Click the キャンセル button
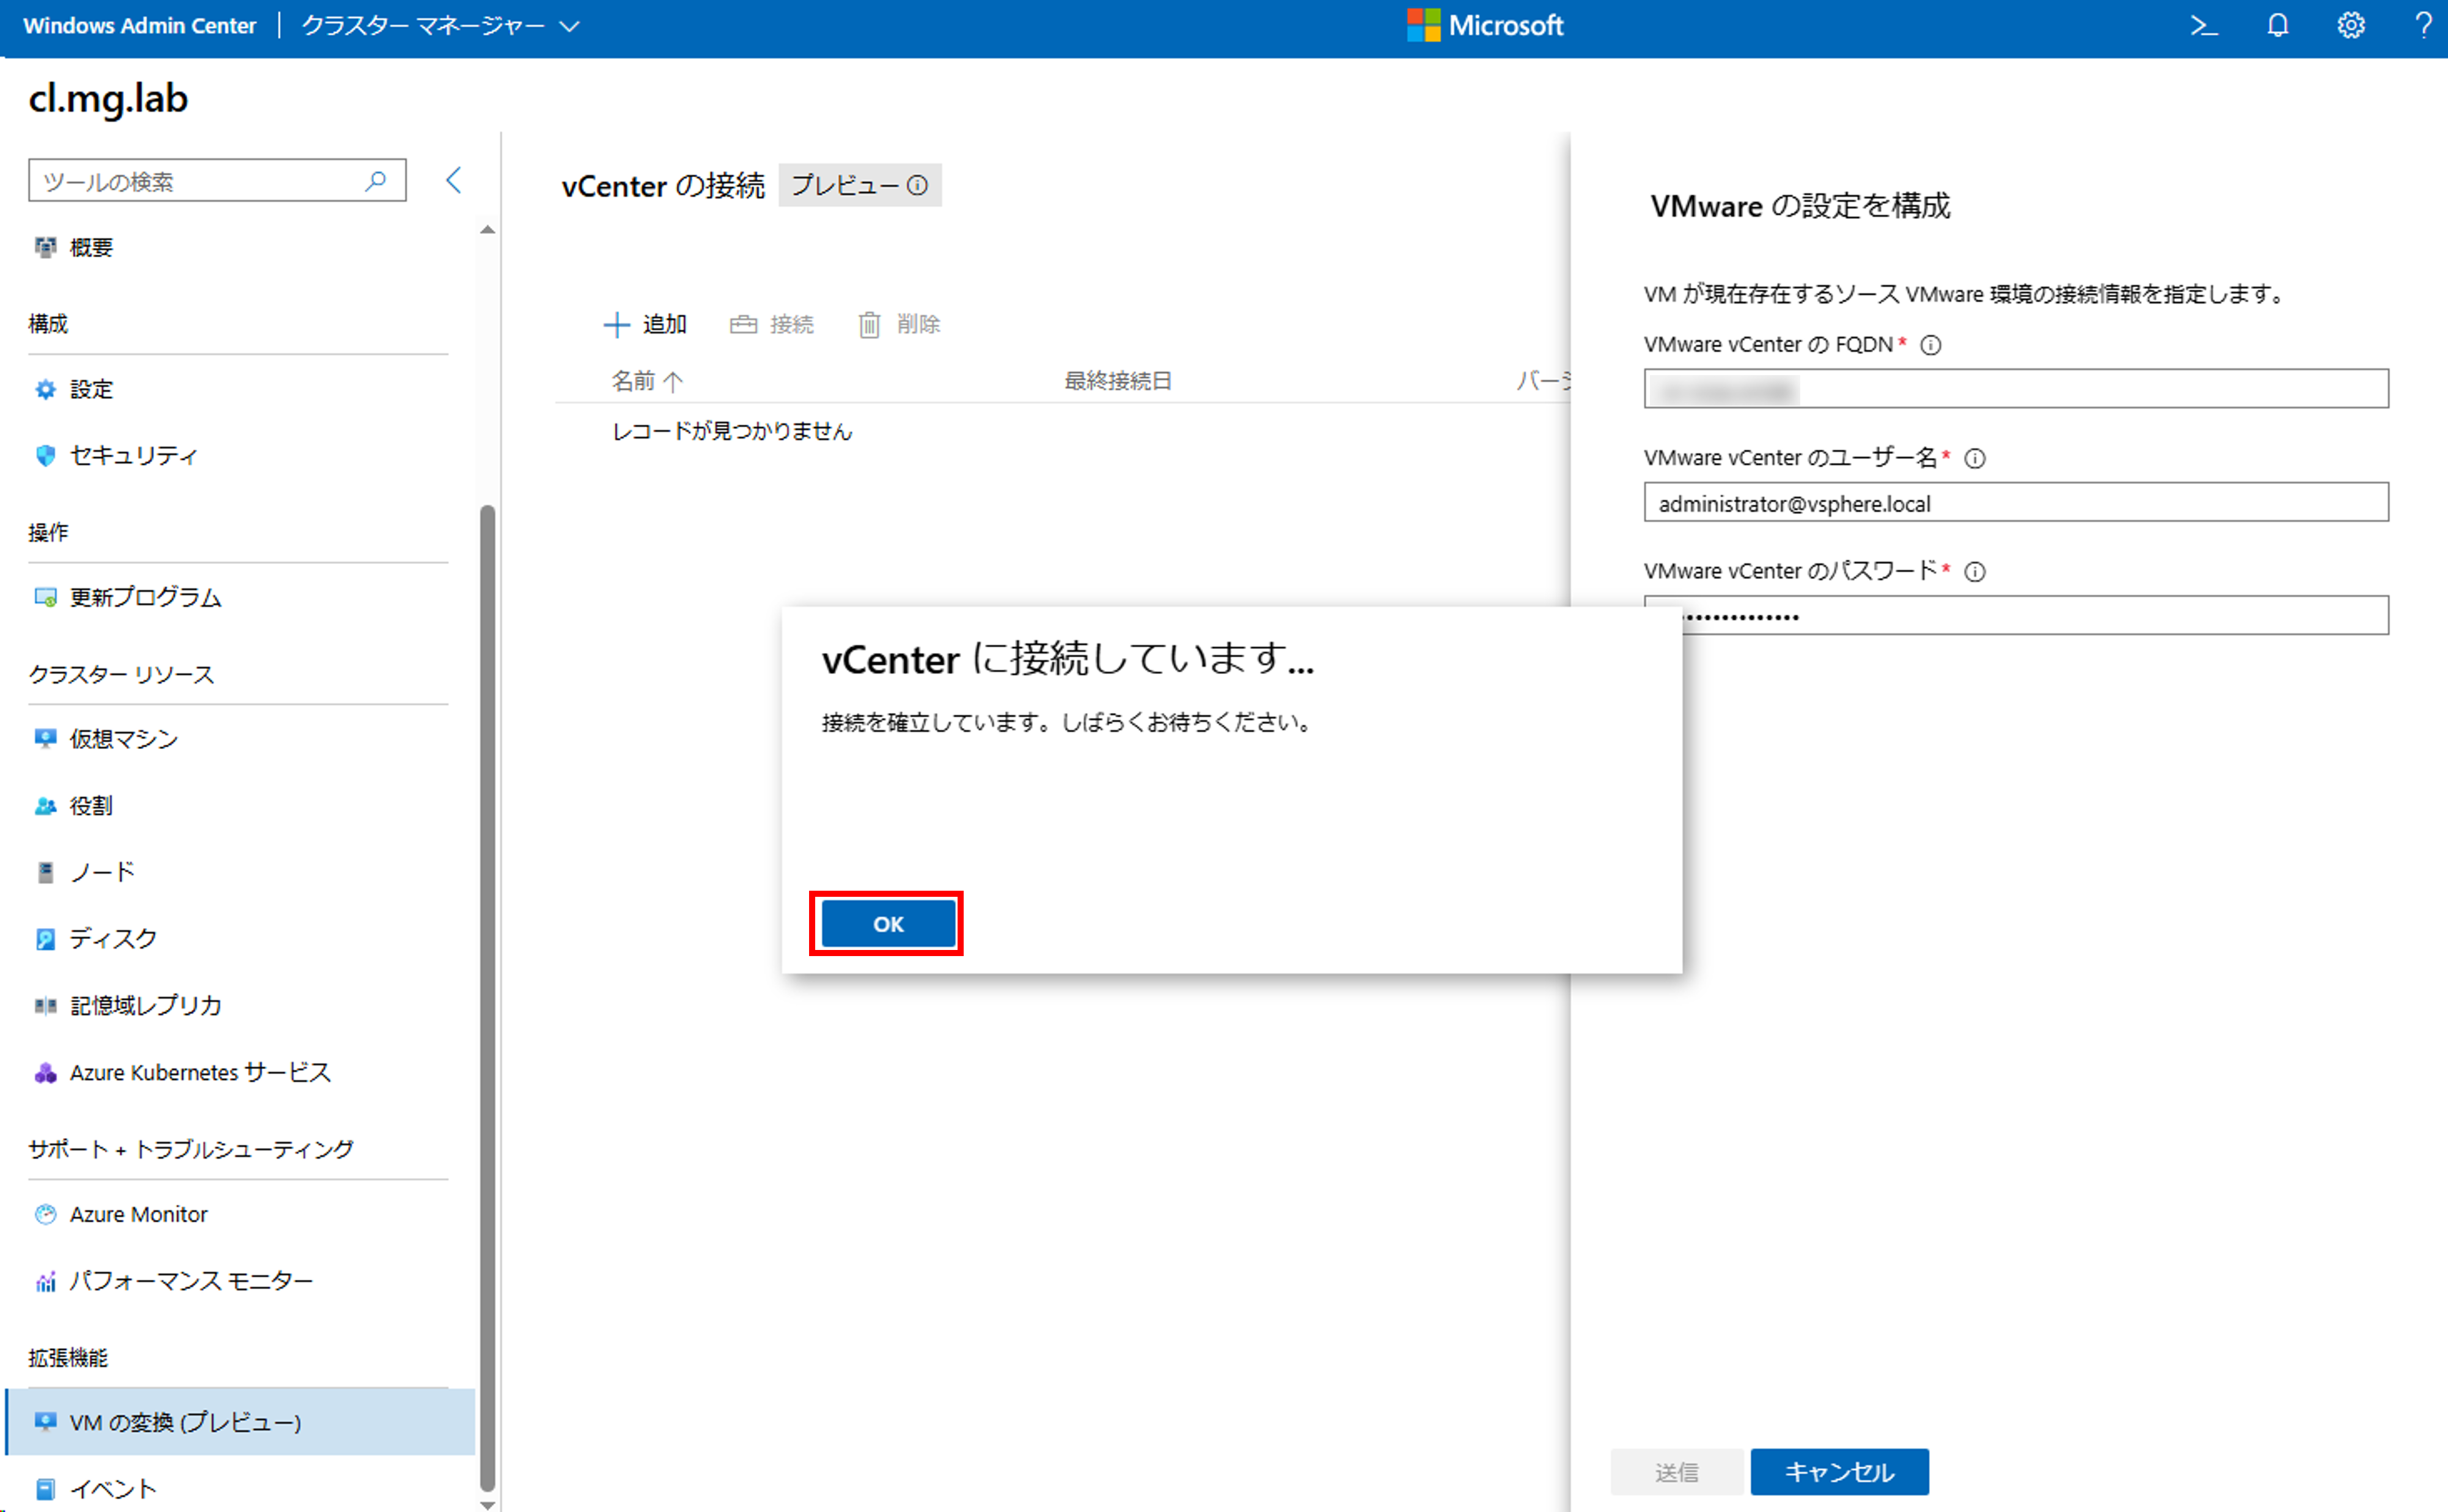 coord(1838,1472)
